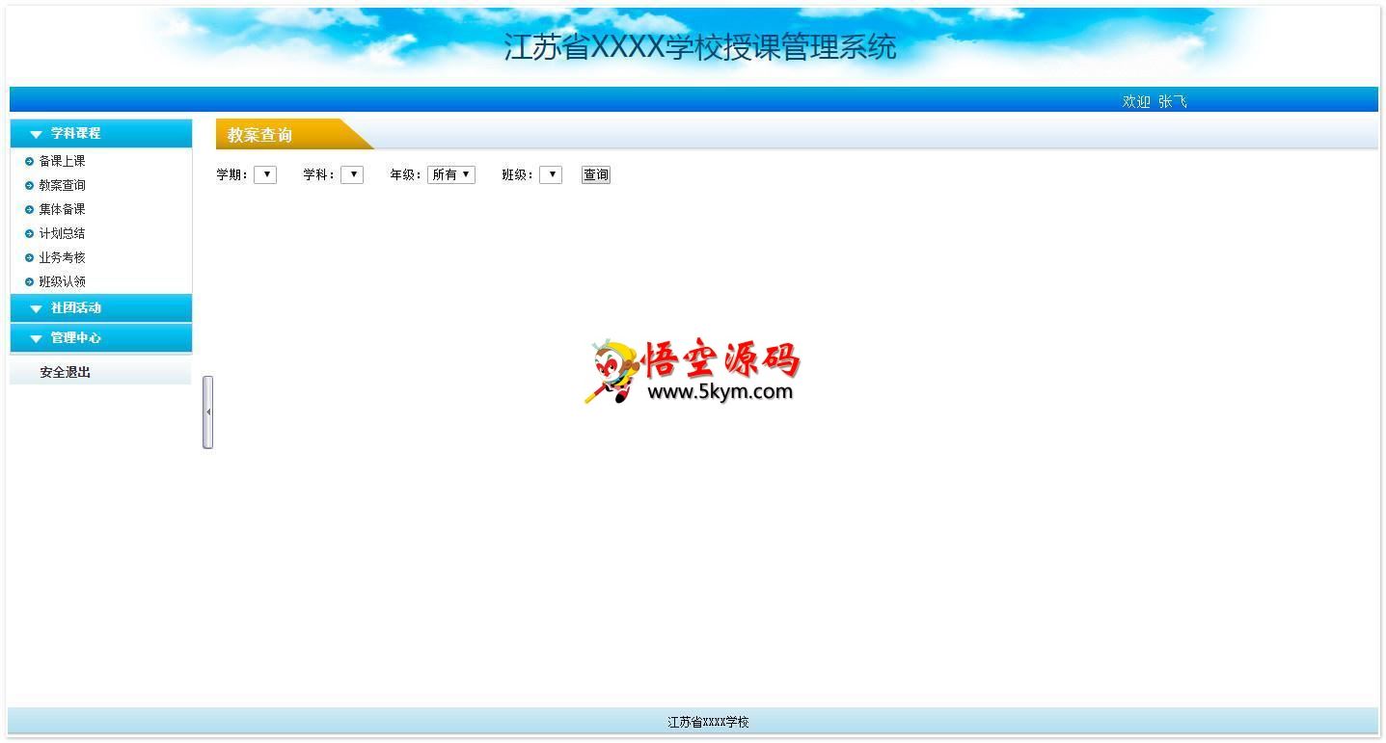1386x743 pixels.
Task: Click the 江苏省XXXX学校授课管理系统 title
Action: (x=700, y=46)
